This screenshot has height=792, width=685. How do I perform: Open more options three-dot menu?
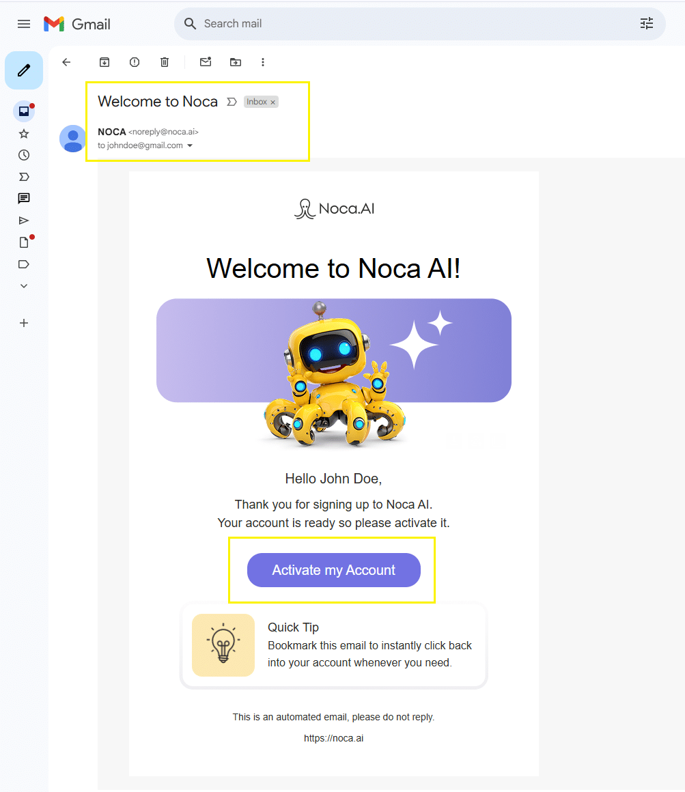click(263, 62)
